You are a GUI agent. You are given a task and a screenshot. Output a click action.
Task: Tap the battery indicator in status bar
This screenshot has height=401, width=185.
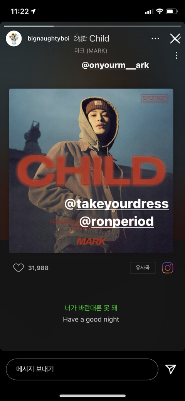tap(172, 12)
